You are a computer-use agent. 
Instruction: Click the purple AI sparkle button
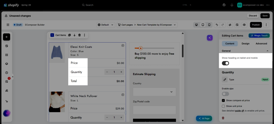click(210, 38)
